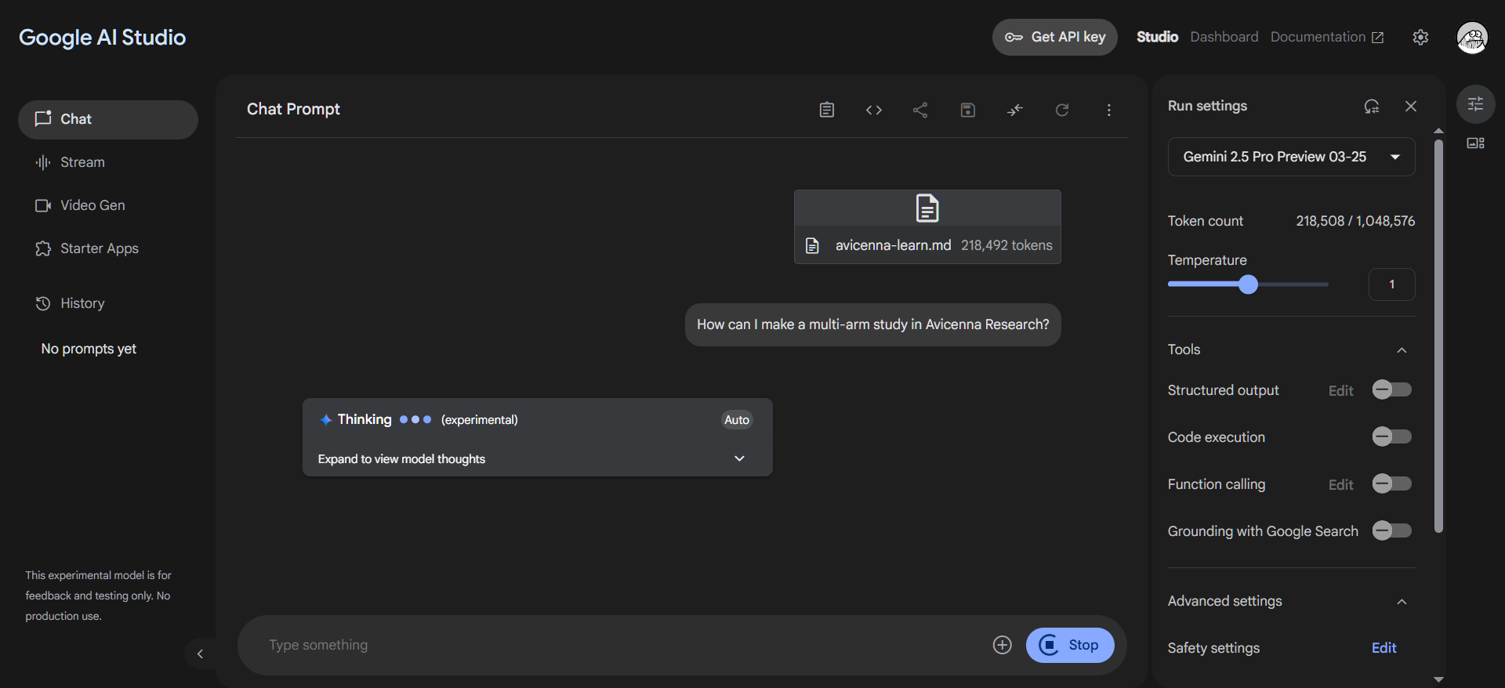The image size is (1505, 688).
Task: Open the Get code icon
Action: point(873,110)
